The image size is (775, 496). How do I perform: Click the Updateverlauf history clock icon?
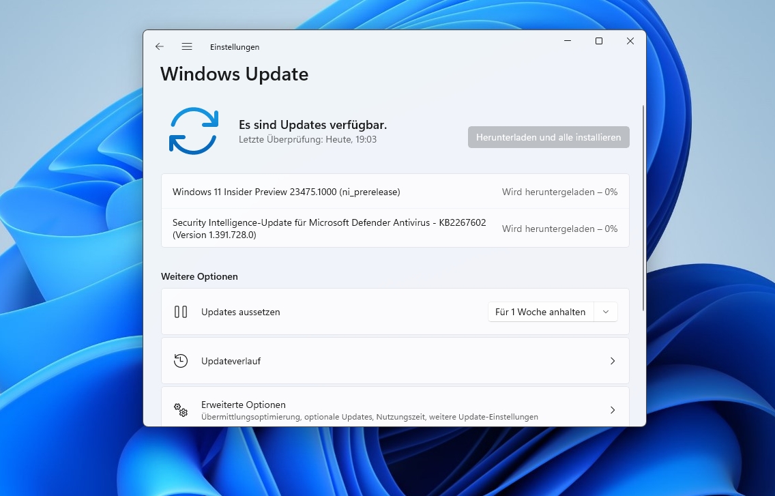pos(180,361)
